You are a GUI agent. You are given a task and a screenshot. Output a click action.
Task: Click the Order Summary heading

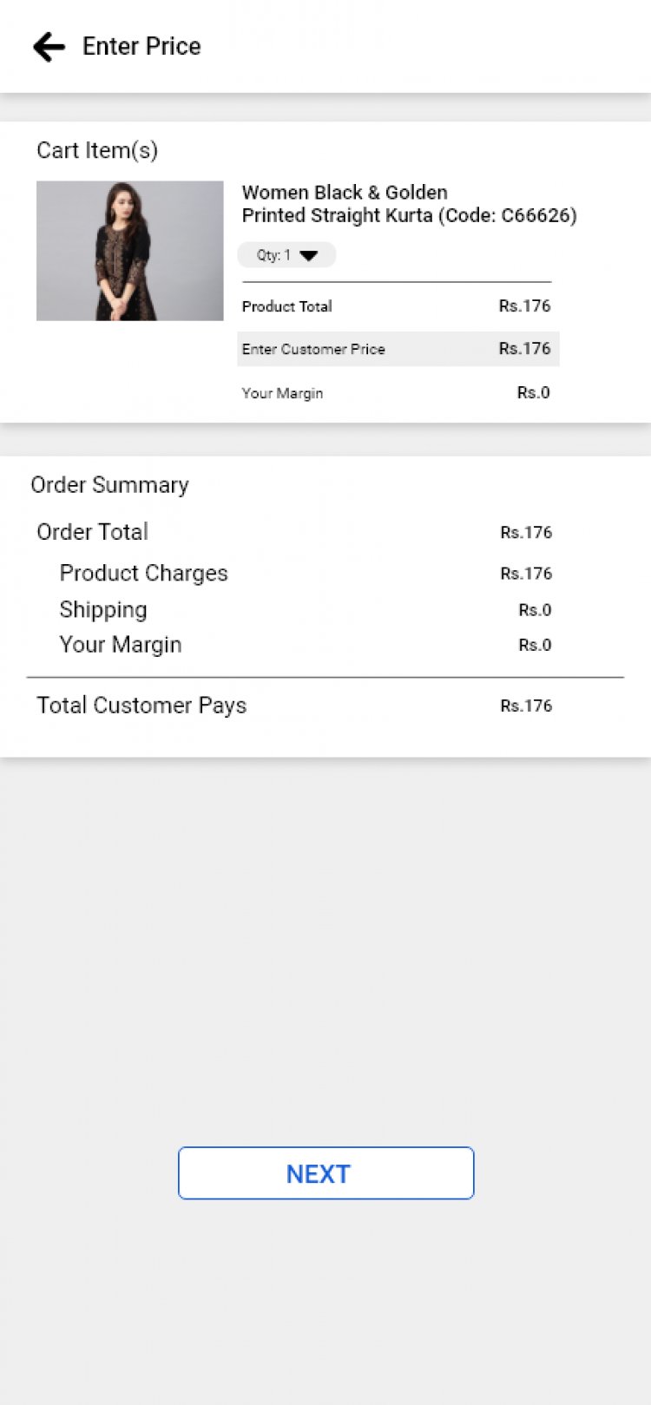[x=109, y=485]
